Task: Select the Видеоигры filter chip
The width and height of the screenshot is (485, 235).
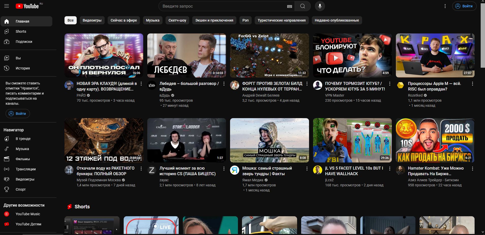Action: tap(92, 20)
